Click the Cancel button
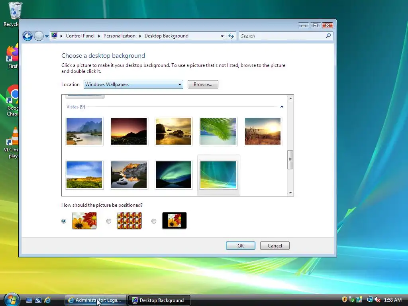 (x=275, y=245)
